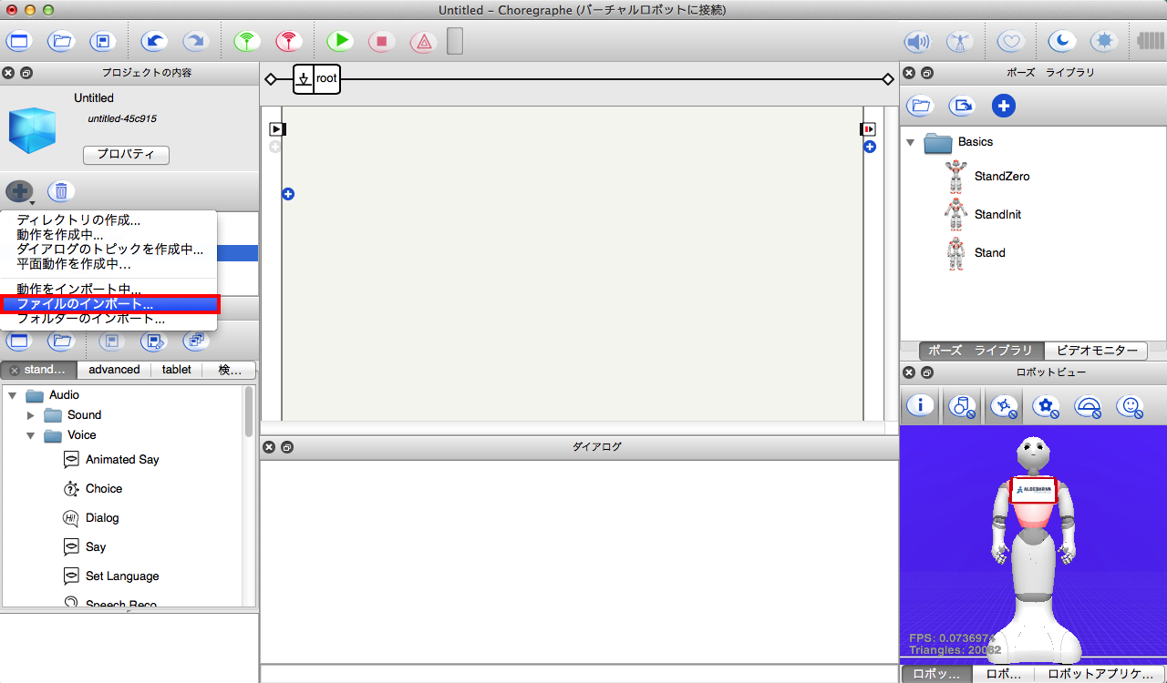Click the diagram onStopped output marker
The image size is (1167, 683).
tap(868, 129)
